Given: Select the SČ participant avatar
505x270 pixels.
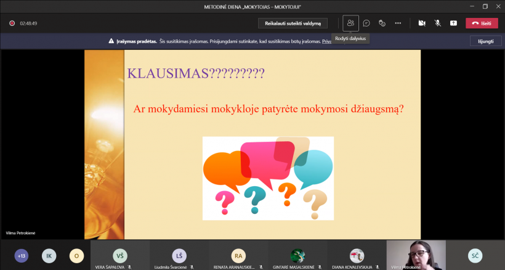Looking at the screenshot, I should coord(475,256).
